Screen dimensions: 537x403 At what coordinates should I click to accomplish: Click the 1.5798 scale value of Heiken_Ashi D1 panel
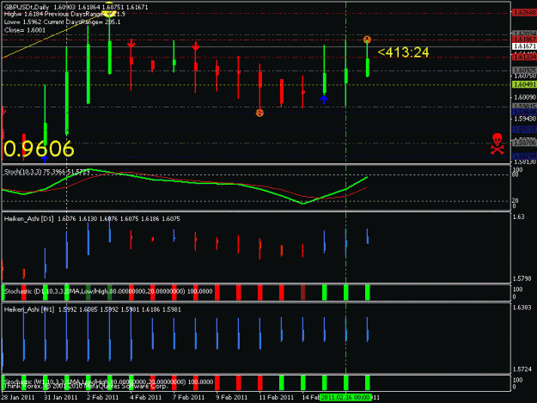(522, 278)
